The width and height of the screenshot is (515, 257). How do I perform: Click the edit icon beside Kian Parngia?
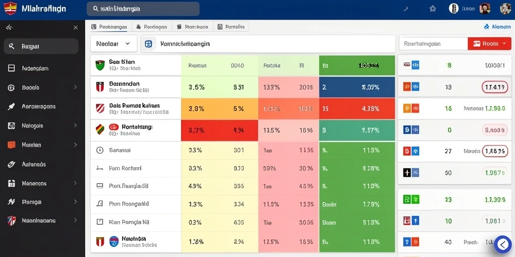click(100, 222)
